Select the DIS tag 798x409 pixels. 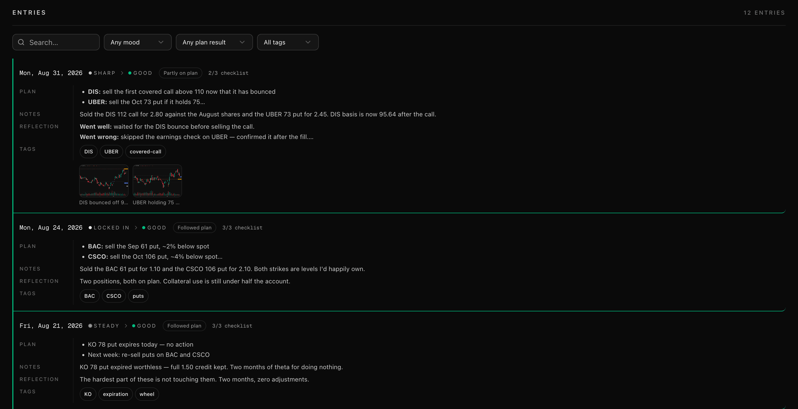click(89, 152)
